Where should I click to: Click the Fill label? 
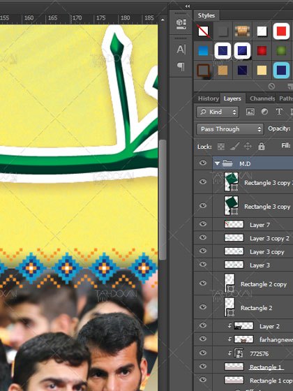tap(286, 145)
